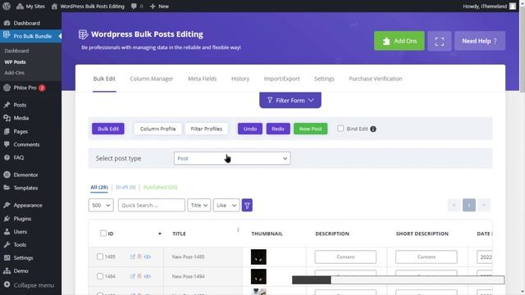Click the New content button

click(159, 6)
